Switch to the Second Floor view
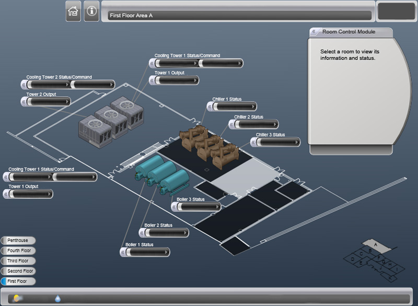Viewport: 418px width, 306px height. 18,271
